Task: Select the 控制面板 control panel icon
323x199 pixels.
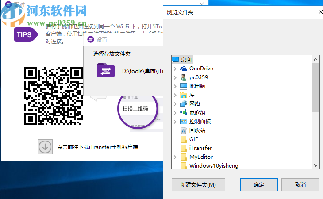Action: [x=184, y=122]
